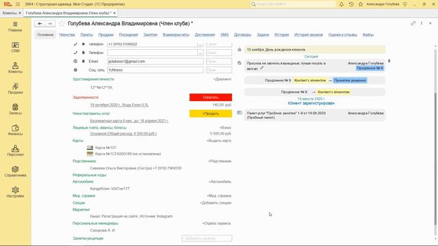This screenshot has height=246, width=438.
Task: Open the Финансы sidebar section
Action: point(15,130)
